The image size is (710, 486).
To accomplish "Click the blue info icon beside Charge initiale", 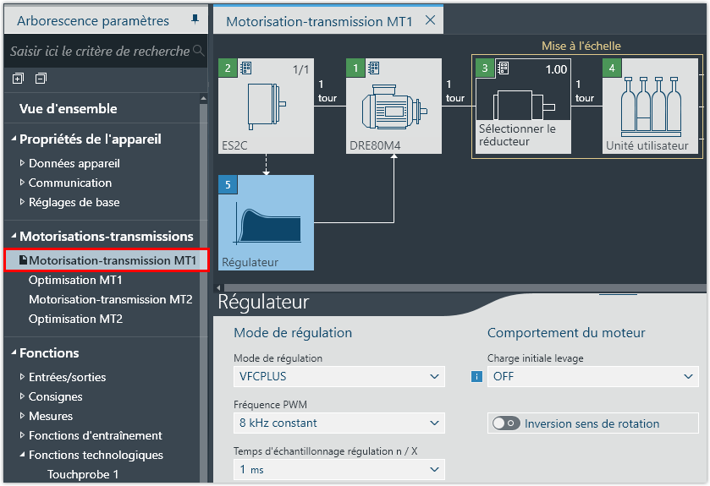I will coord(476,376).
